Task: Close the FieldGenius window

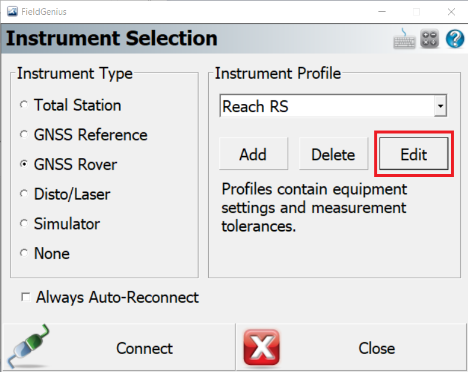Action: coord(451,12)
